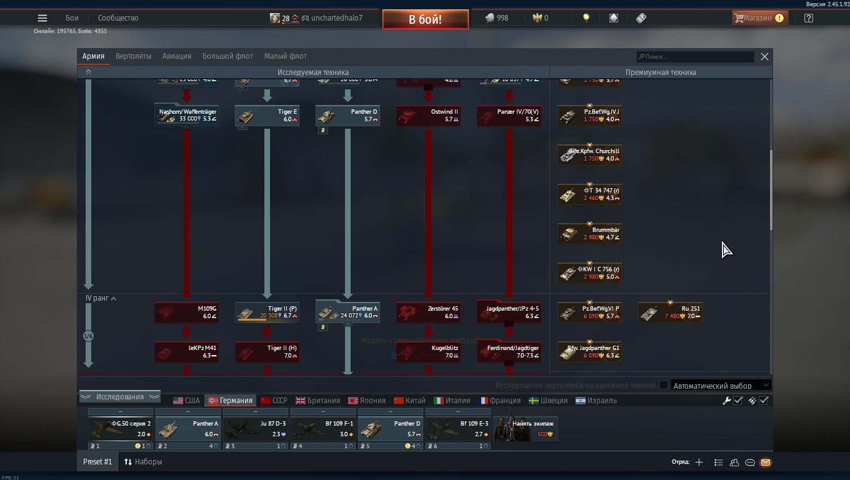Screen dimensions: 850x480
Task: Open the squad list icon
Action: click(719, 462)
